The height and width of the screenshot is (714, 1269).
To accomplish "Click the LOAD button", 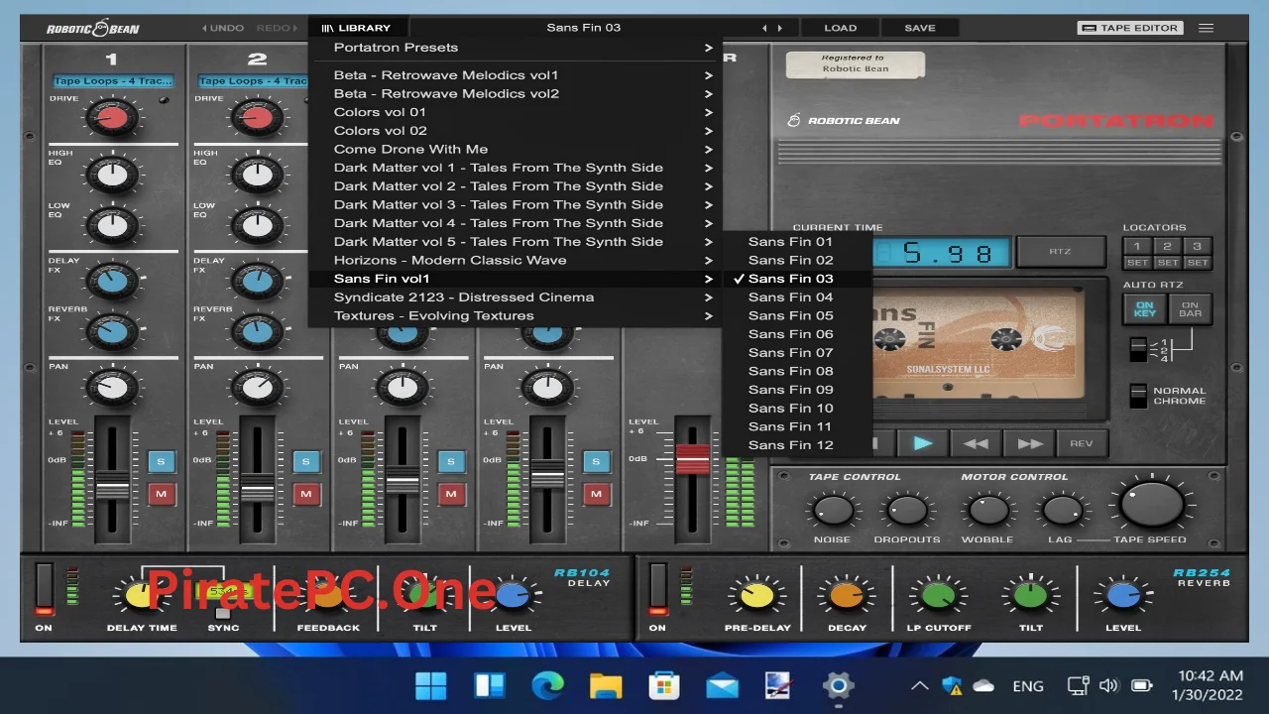I will [840, 28].
